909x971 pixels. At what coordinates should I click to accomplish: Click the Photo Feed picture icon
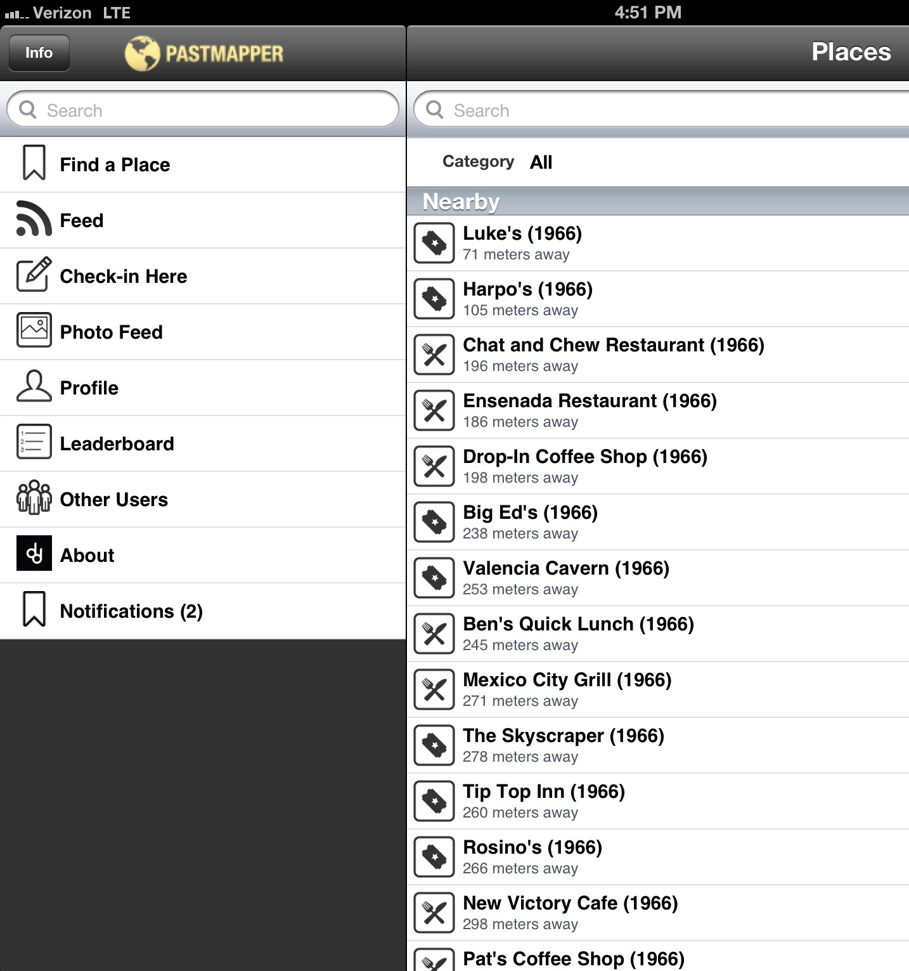(x=34, y=330)
